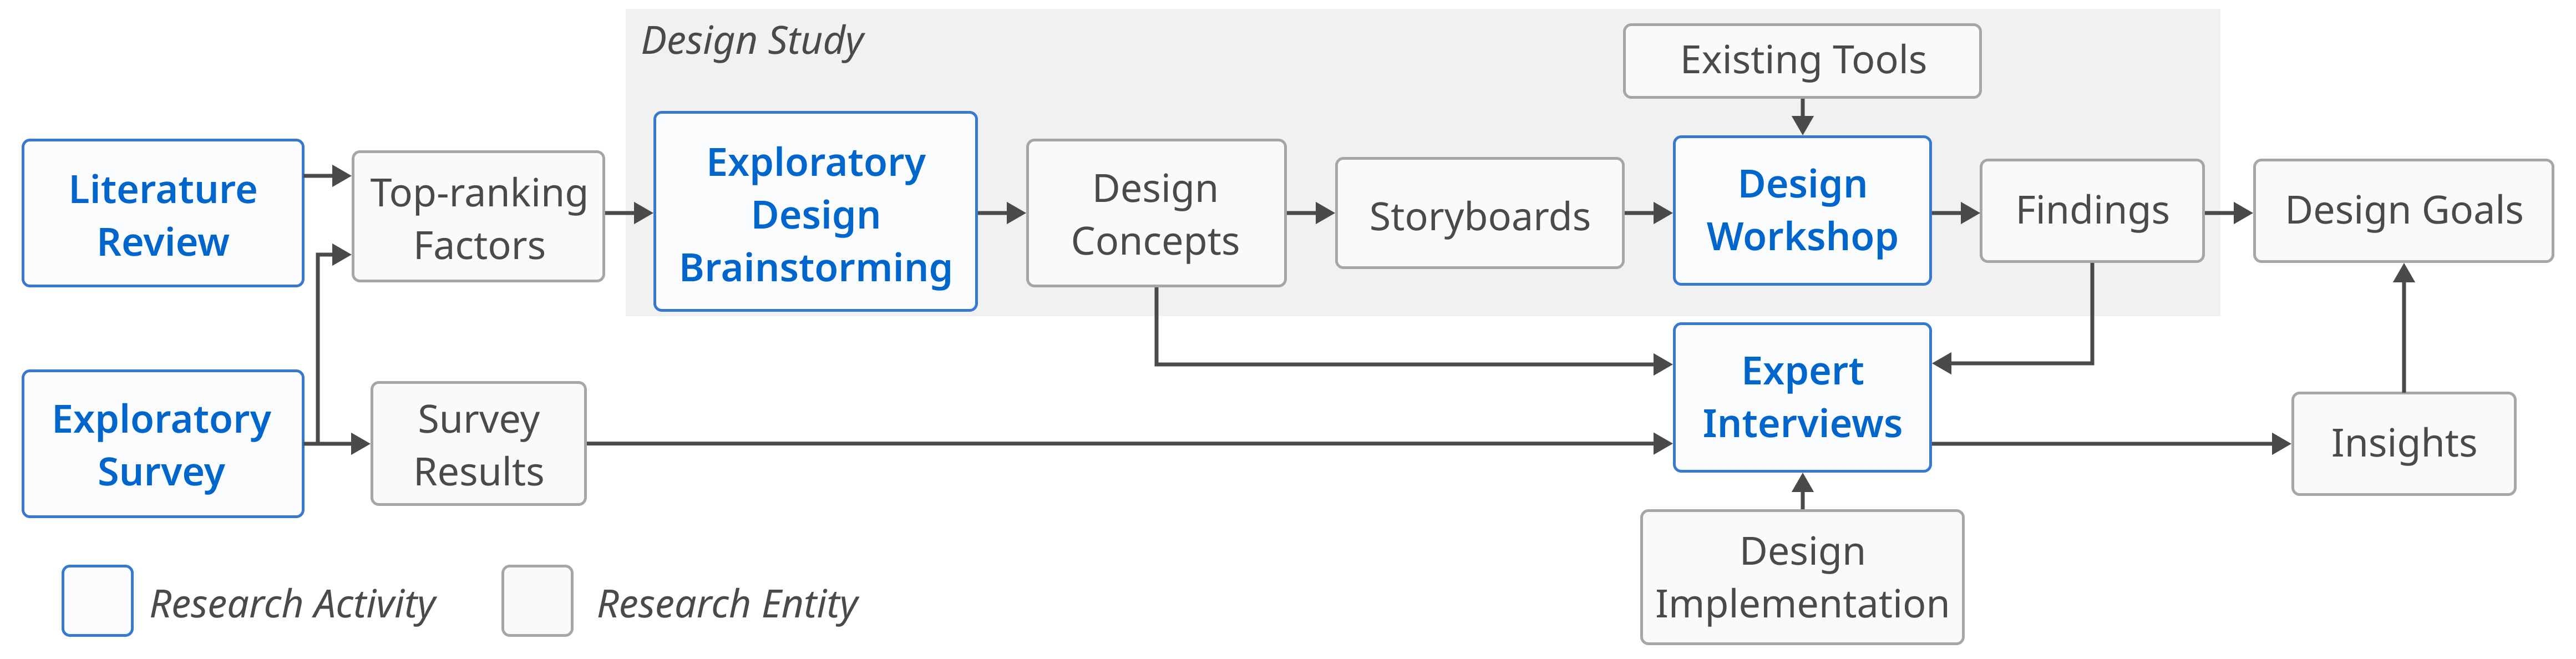Click the Design Workshop activity box

point(1802,211)
